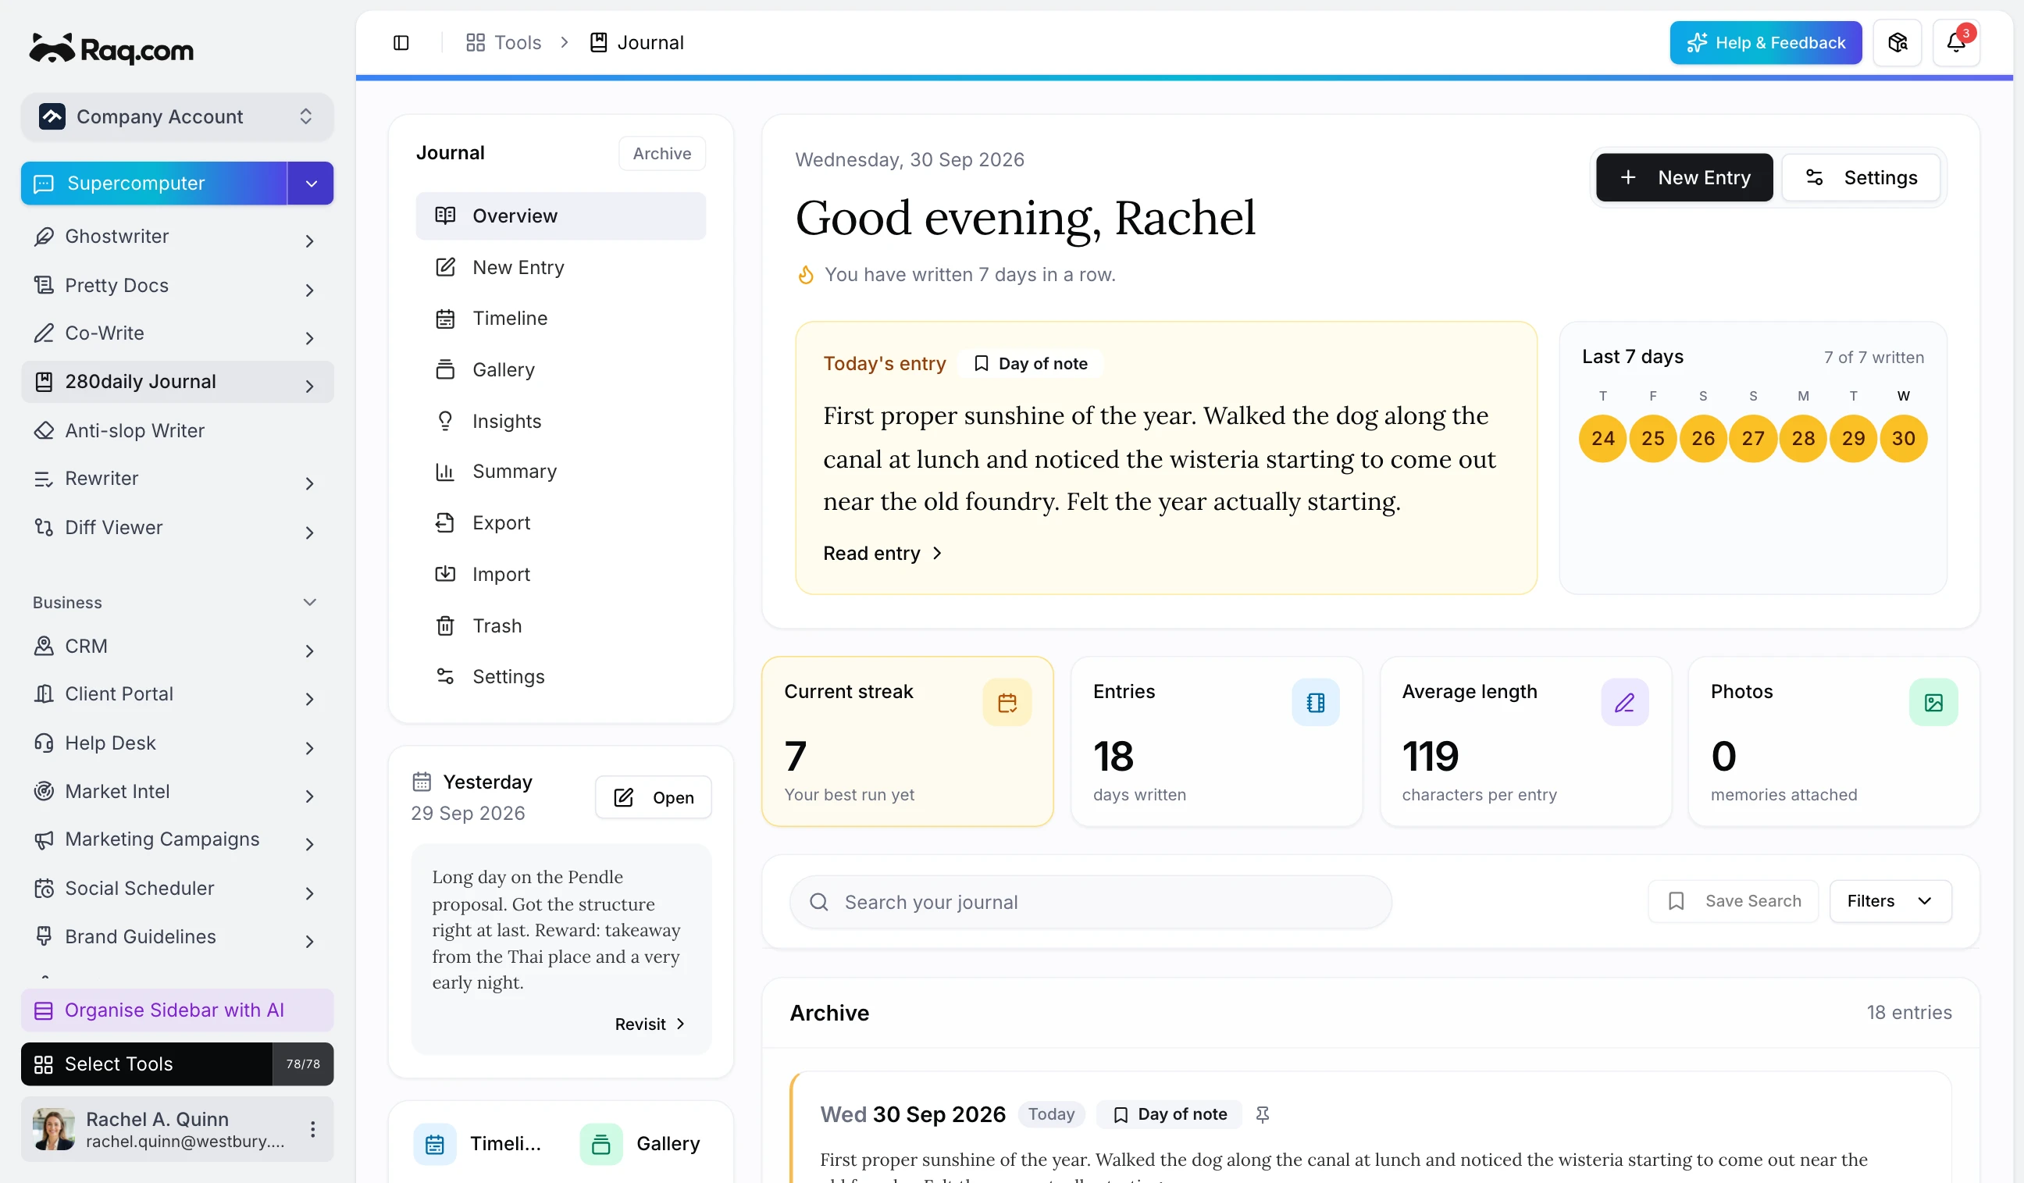This screenshot has width=2024, height=1183.
Task: Open Settings in Journal menu
Action: 561,676
